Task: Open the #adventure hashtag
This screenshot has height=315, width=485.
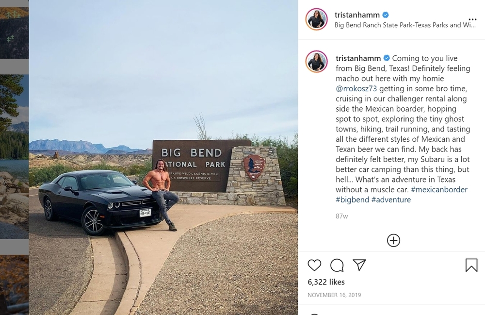Action: (391, 199)
